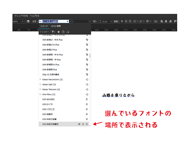This screenshot has height=159, width=192.
Task: Open the ウィンドウ(W) menu
Action: click(21, 16)
